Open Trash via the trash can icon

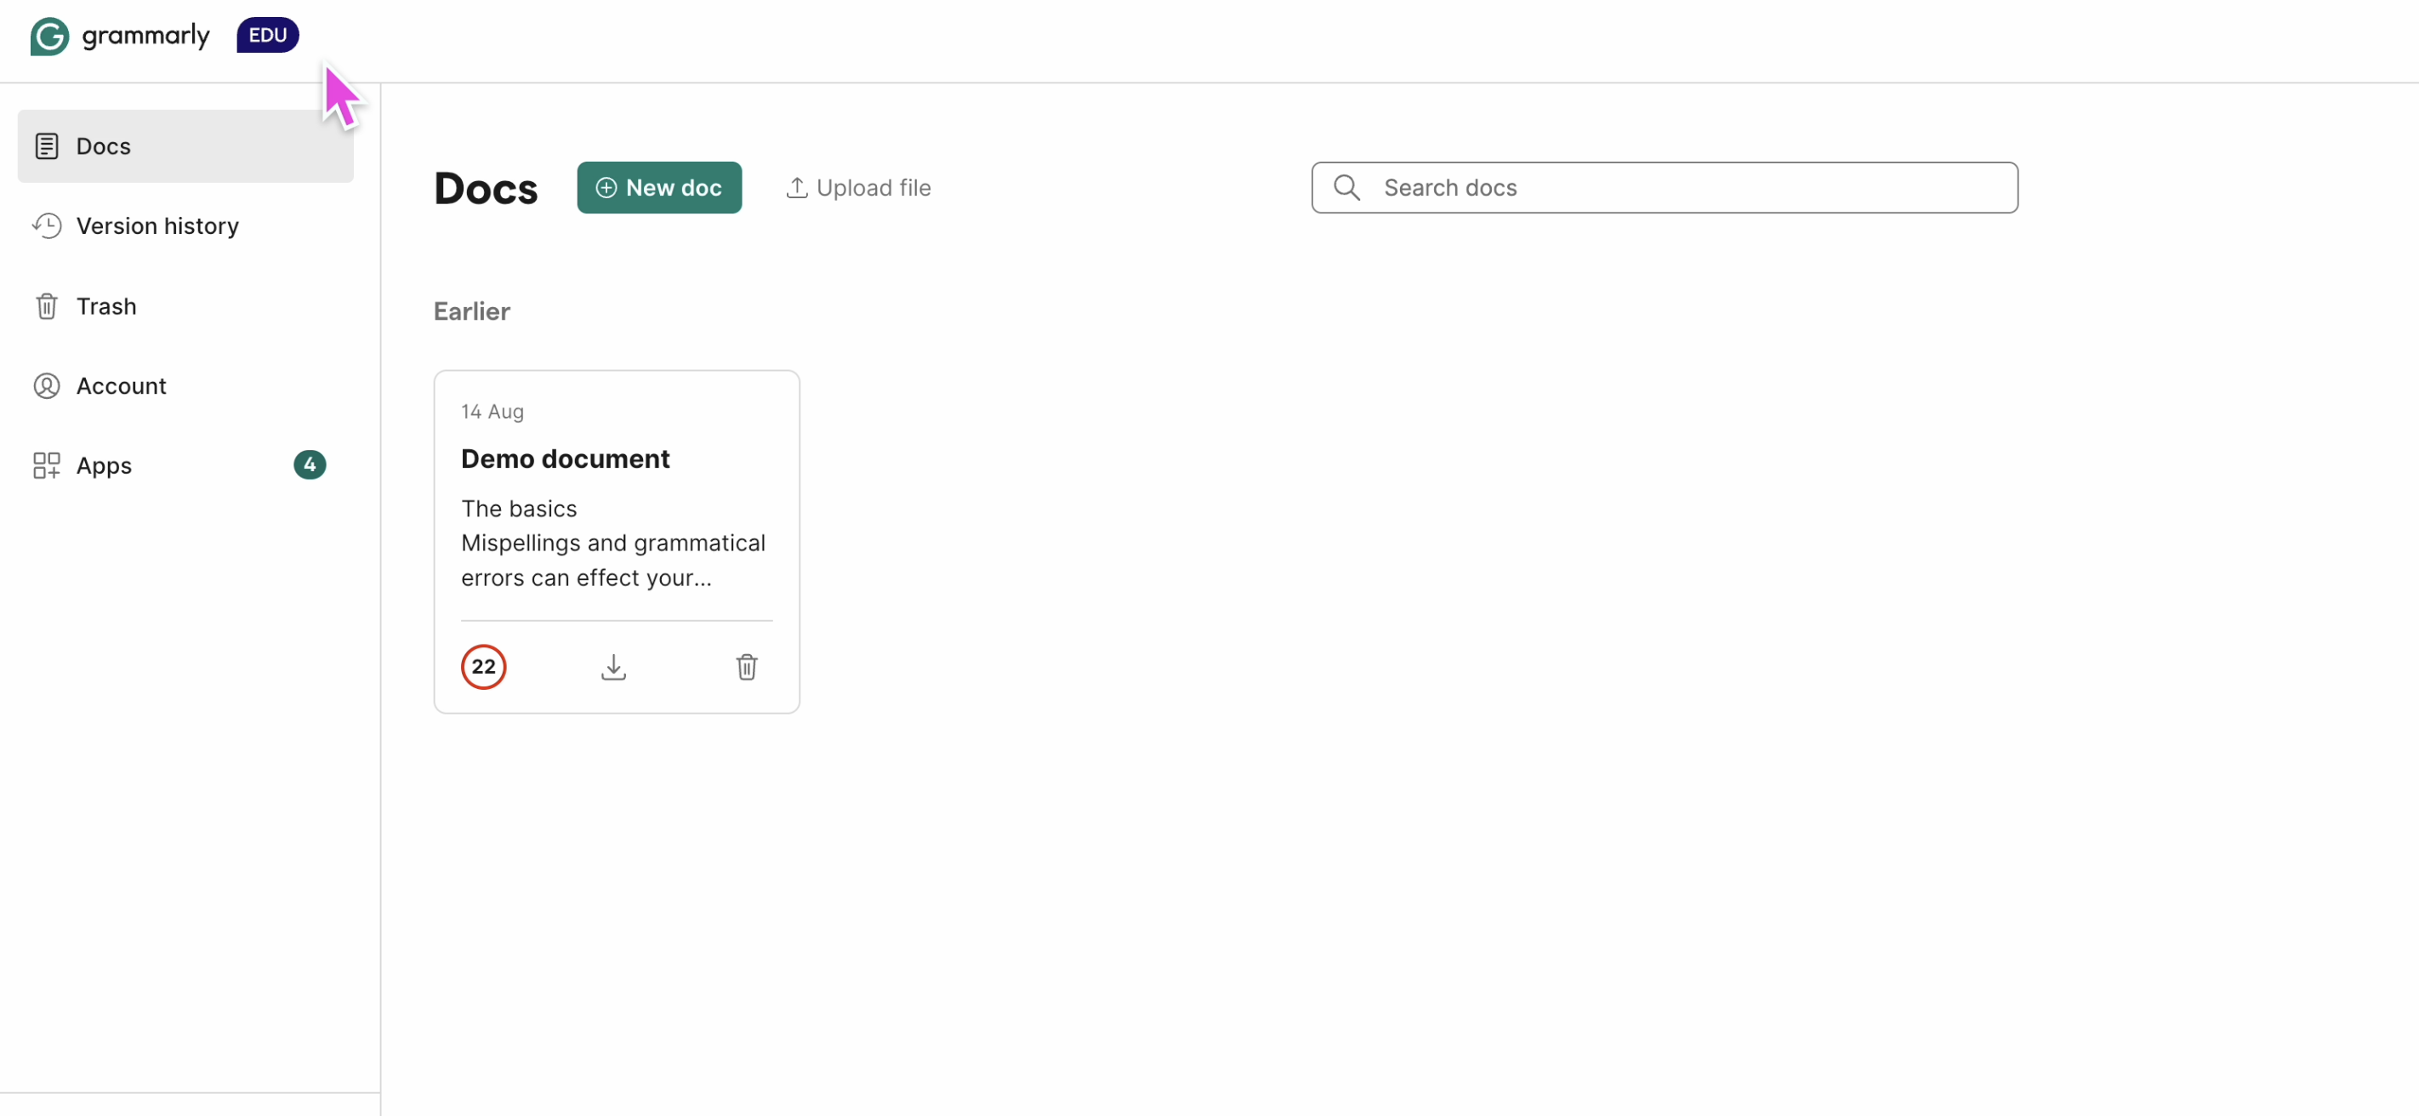tap(47, 306)
